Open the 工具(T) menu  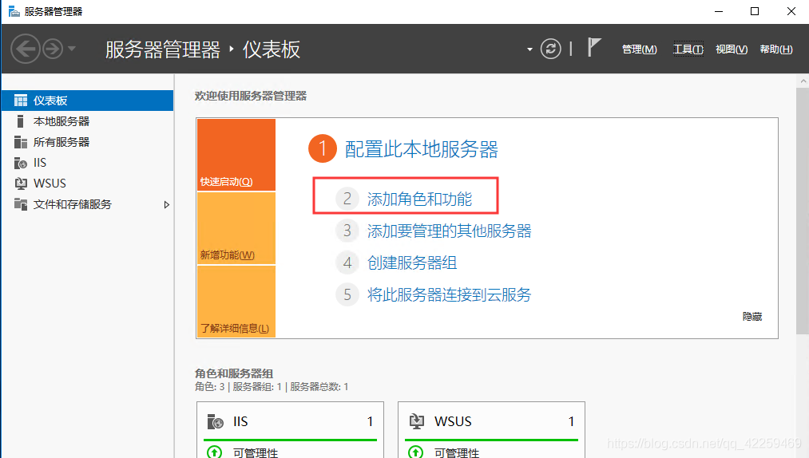point(688,49)
